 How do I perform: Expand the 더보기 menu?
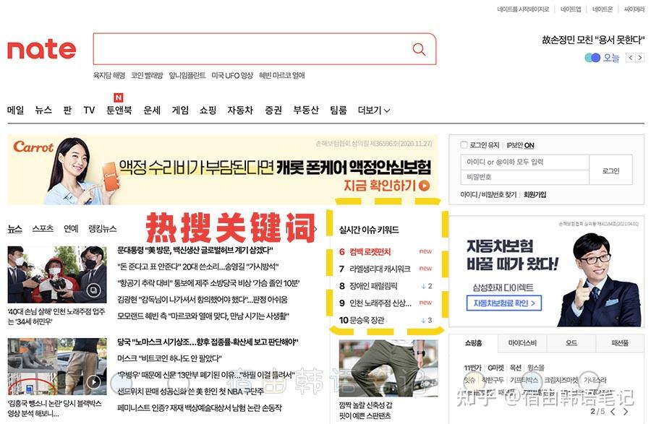click(374, 111)
